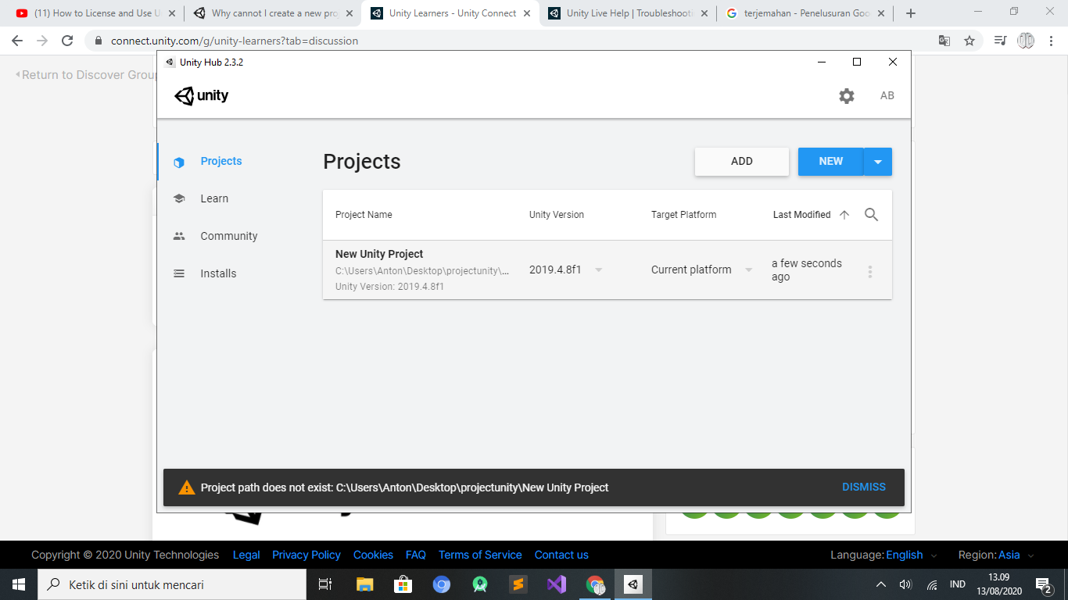
Task: Open the Language English dropdown in the page footer
Action: [912, 555]
